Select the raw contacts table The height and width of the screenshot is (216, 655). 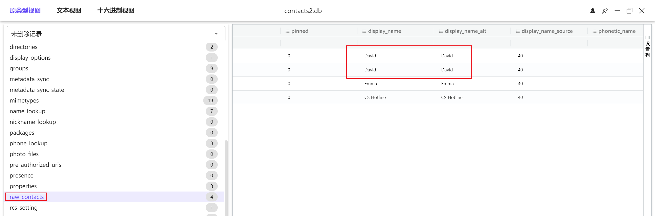click(27, 197)
